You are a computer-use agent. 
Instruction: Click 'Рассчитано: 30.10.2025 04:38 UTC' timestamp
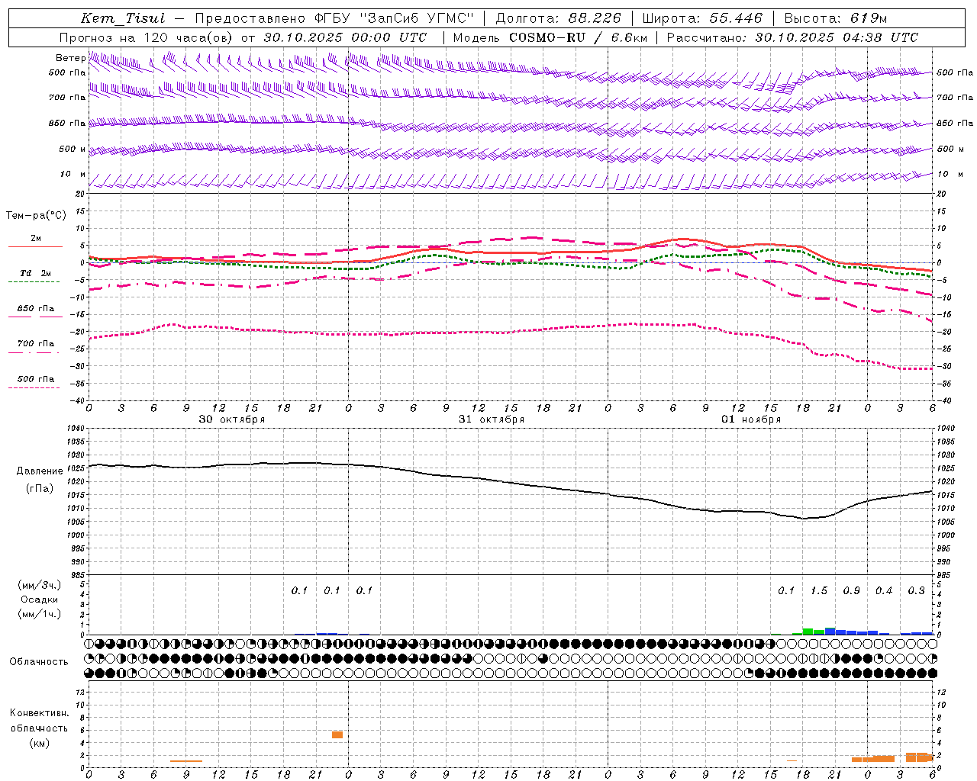tap(792, 37)
